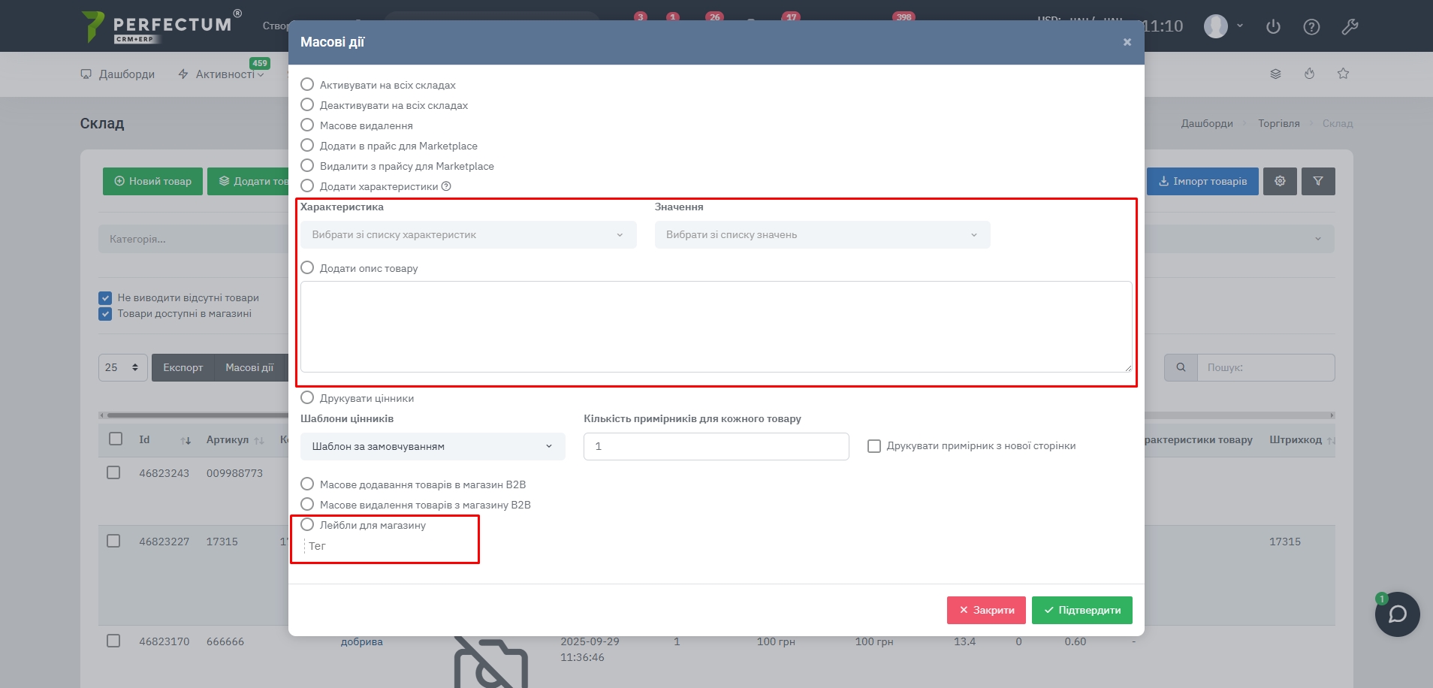This screenshot has height=688, width=1433.
Task: Select 'Масове видалення' radio option
Action: click(307, 125)
